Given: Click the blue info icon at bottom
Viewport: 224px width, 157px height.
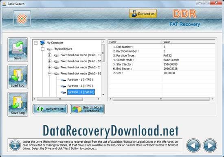Looking at the screenshot, I should pos(15,145).
